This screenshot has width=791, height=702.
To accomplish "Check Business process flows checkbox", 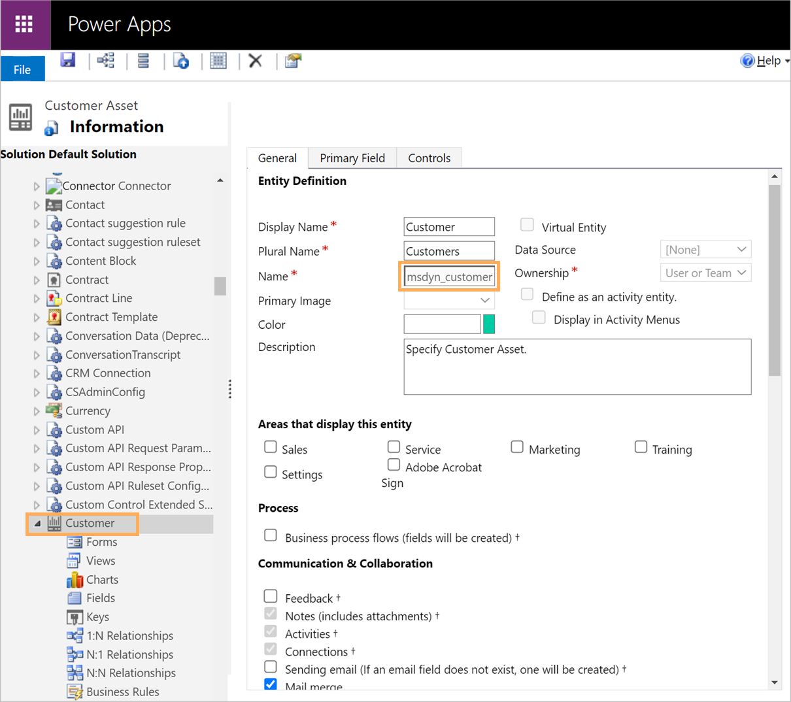I will 271,535.
